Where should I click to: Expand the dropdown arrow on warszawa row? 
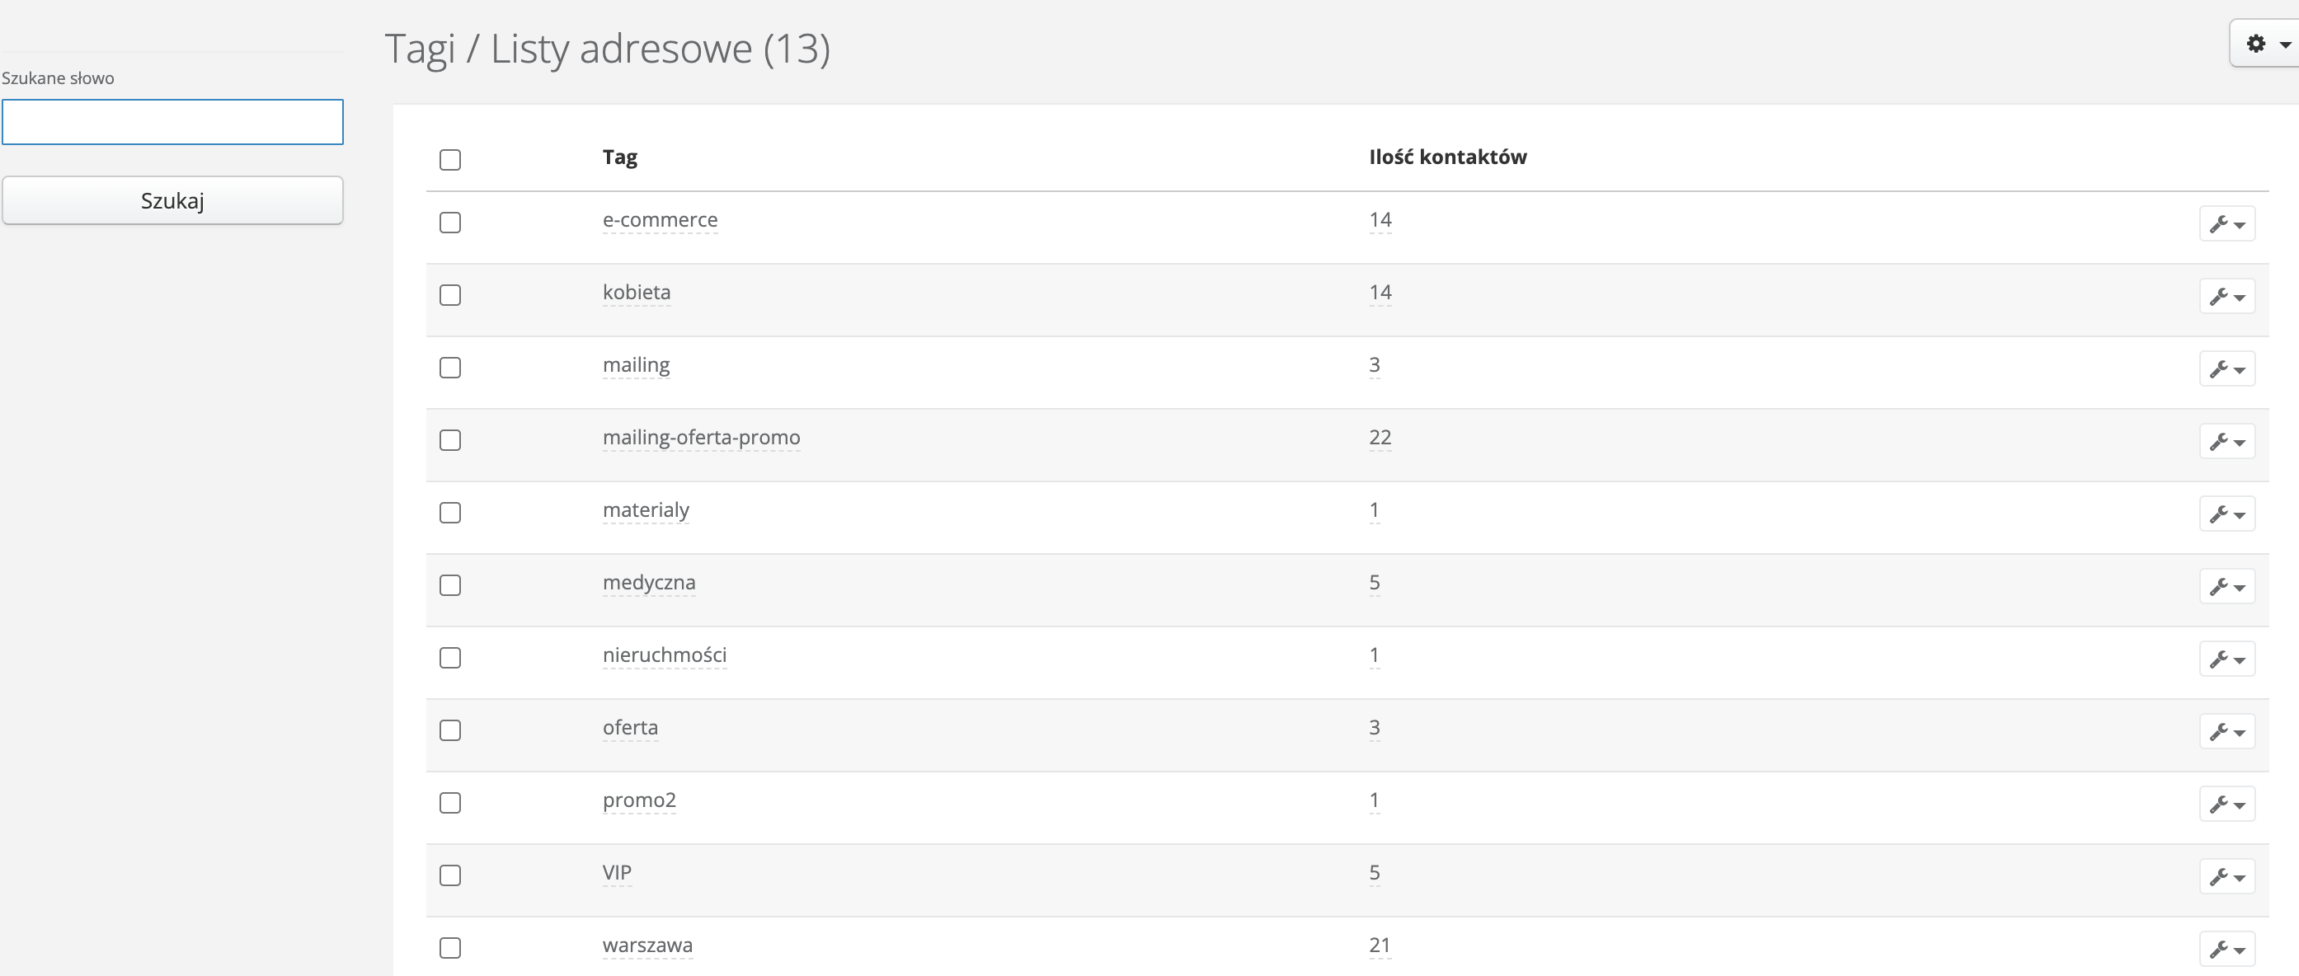pos(2239,951)
